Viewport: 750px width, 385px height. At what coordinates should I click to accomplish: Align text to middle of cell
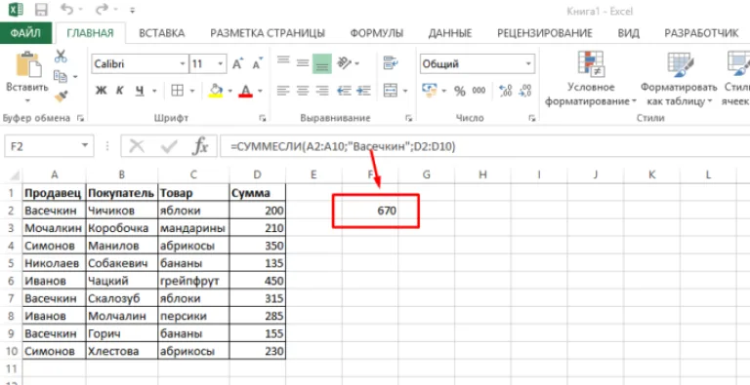[x=303, y=63]
